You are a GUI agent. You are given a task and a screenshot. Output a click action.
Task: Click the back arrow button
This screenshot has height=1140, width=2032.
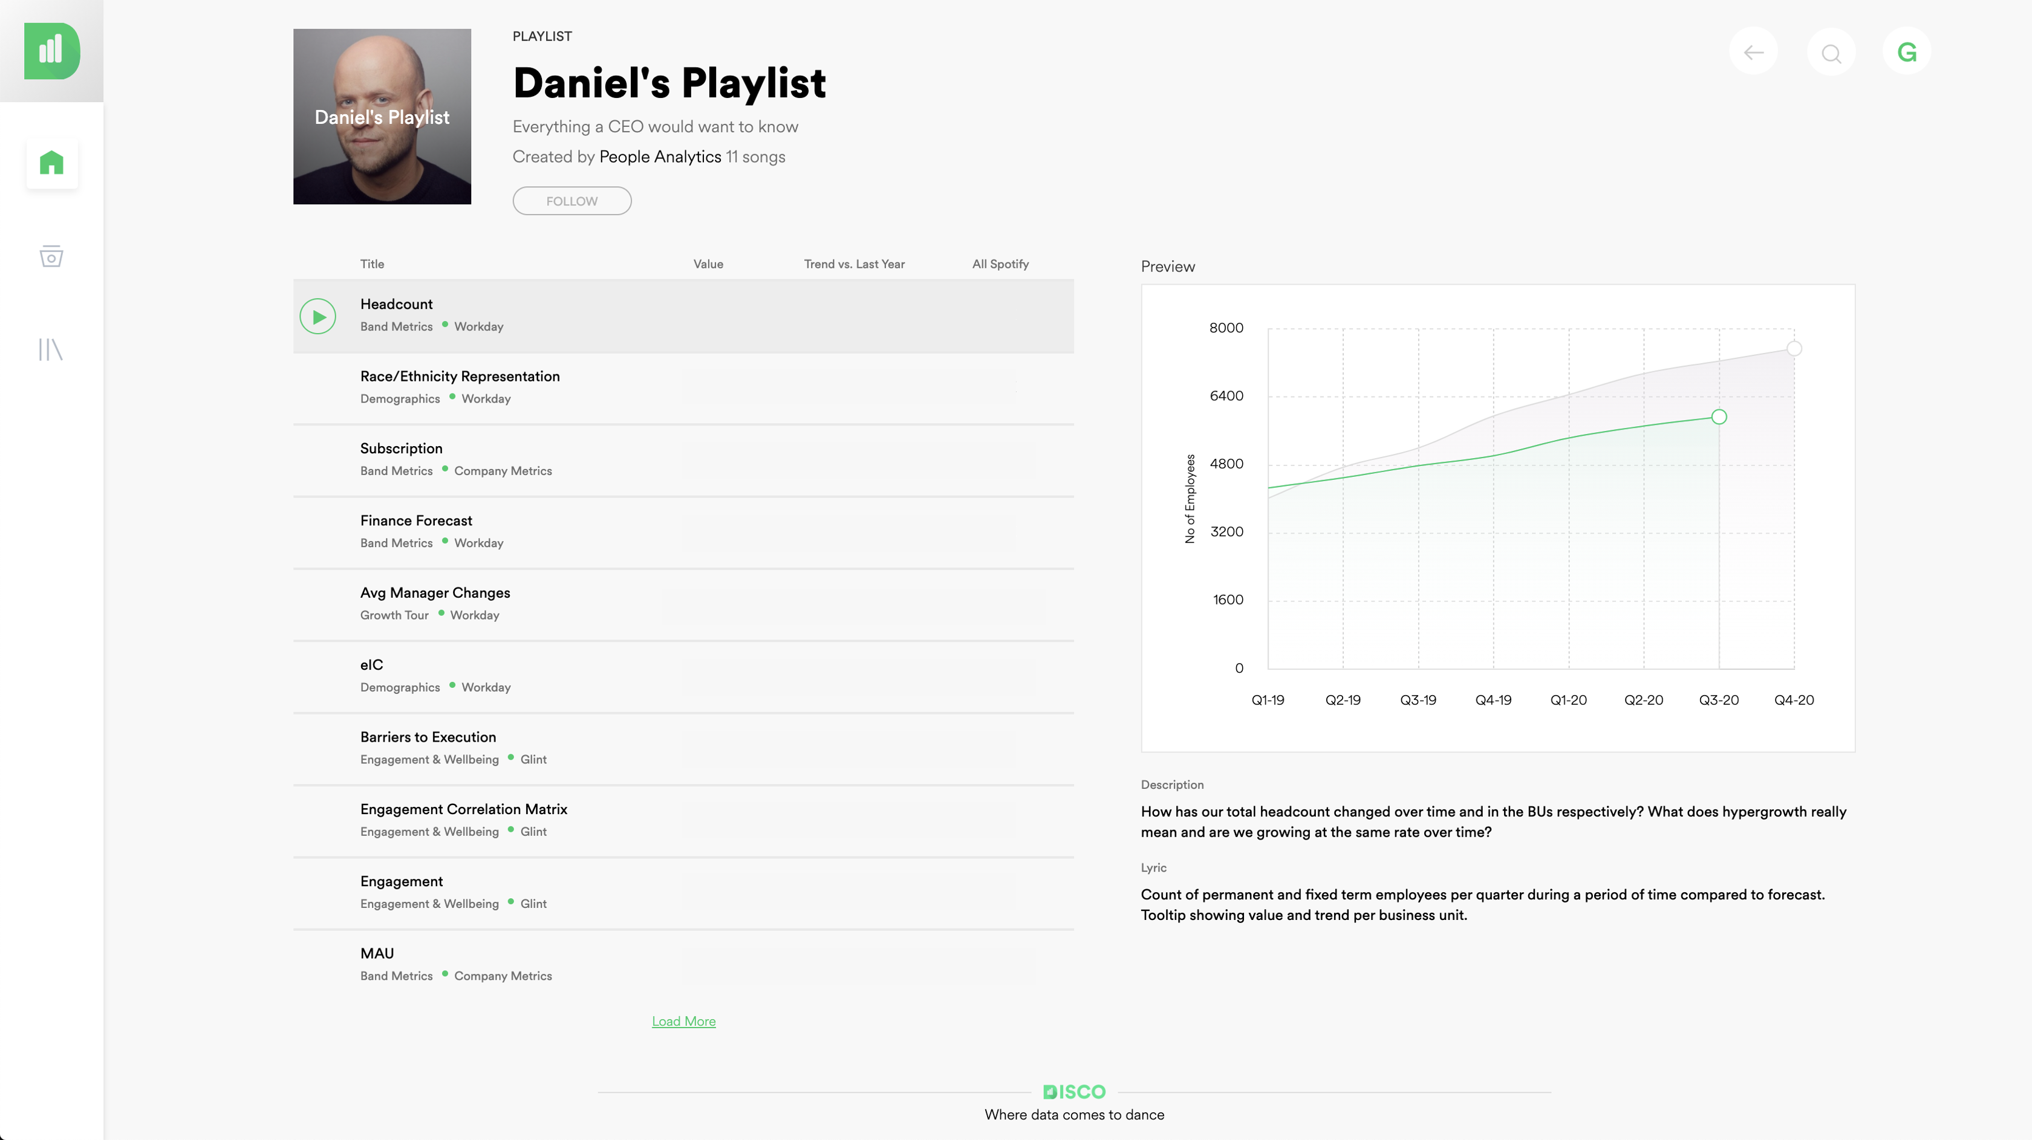(1754, 52)
